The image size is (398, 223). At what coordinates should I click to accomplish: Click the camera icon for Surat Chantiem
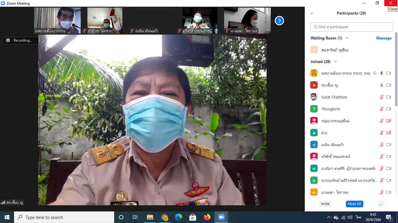[389, 97]
